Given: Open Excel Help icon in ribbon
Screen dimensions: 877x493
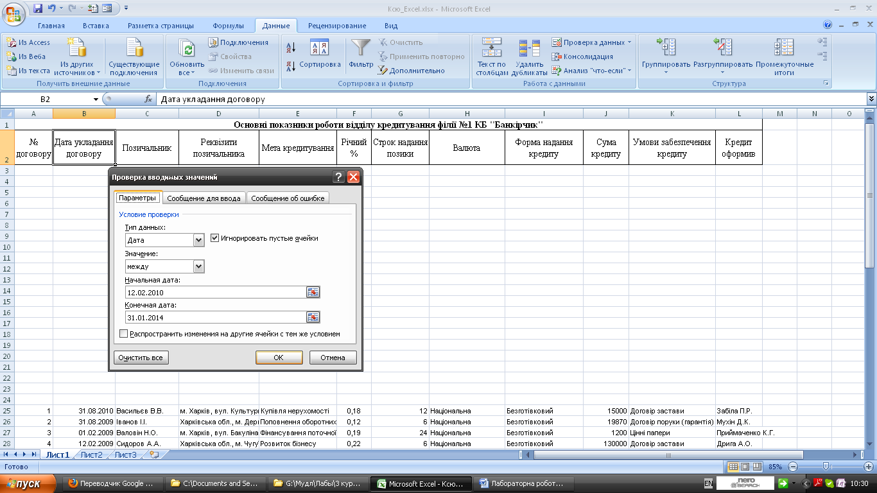Looking at the screenshot, I should click(828, 25).
